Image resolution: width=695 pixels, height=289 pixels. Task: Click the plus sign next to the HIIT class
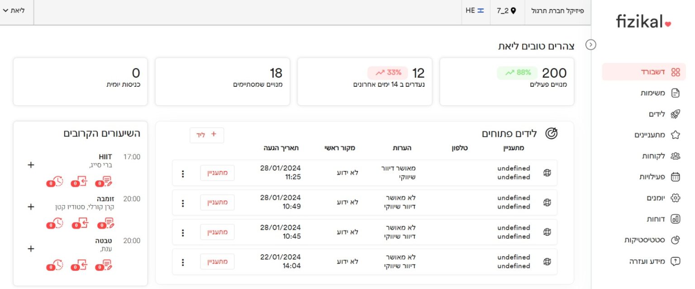point(30,166)
